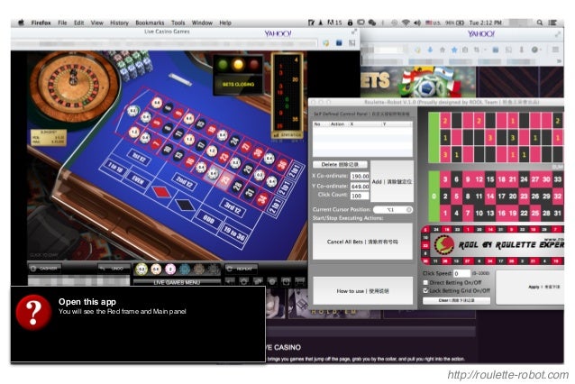The width and height of the screenshot is (575, 384).
Task: Click the Cancel All Bets button
Action: (x=362, y=242)
